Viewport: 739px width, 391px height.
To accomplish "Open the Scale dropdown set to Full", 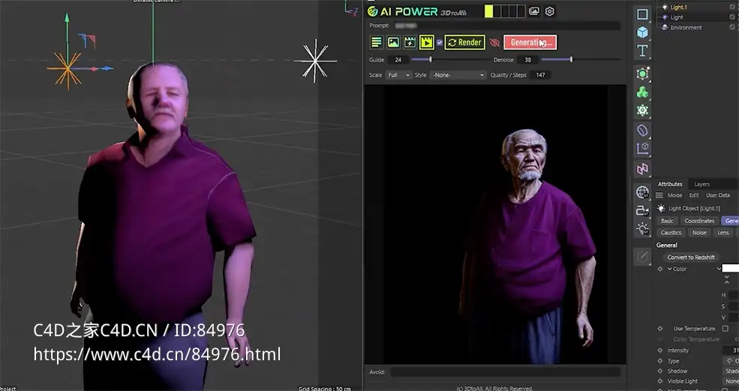I will point(398,75).
